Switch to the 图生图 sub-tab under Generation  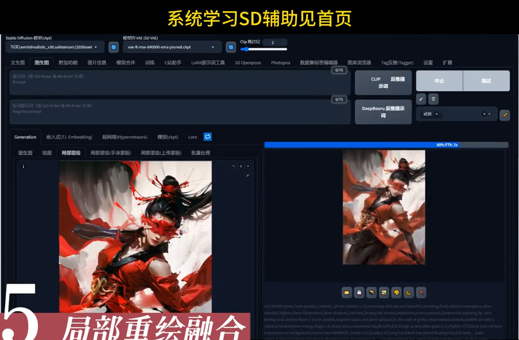click(x=25, y=153)
